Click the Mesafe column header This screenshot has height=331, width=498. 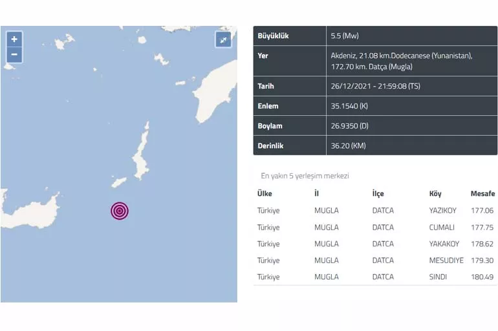pos(482,193)
